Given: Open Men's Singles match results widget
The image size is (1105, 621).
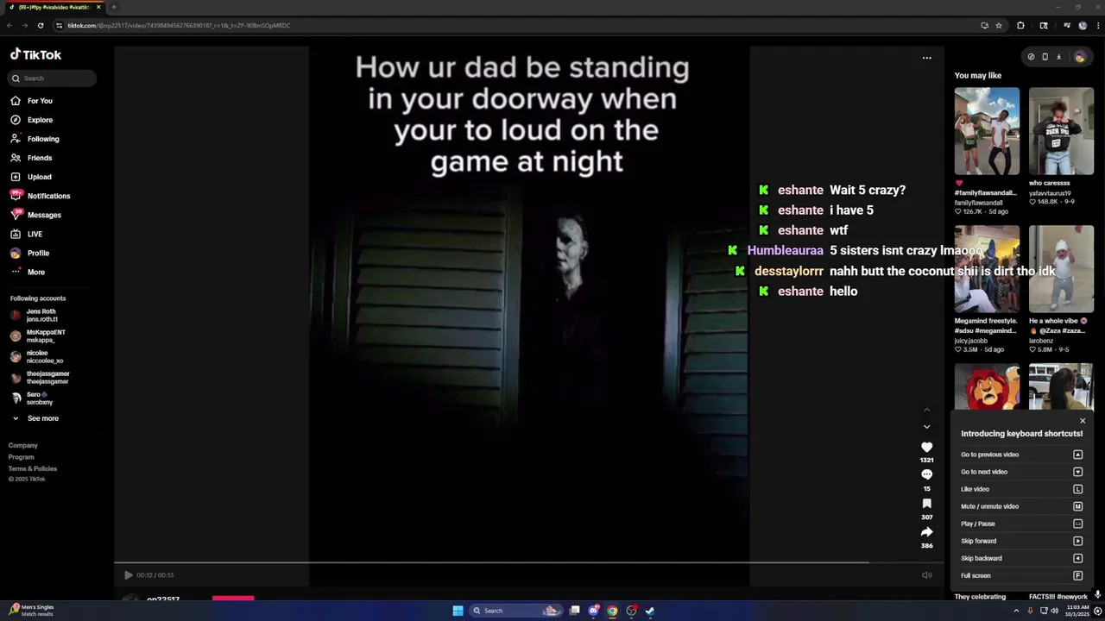Looking at the screenshot, I should (x=32, y=611).
